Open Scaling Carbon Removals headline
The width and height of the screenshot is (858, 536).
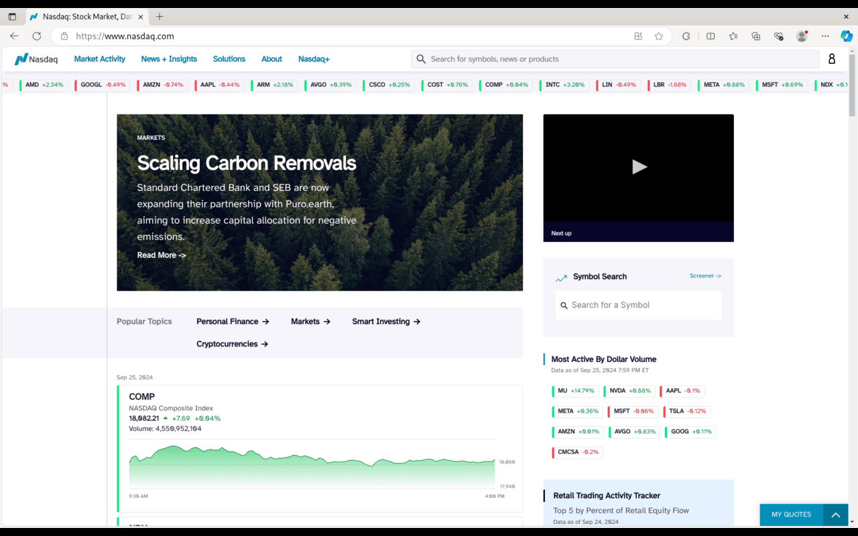tap(247, 163)
